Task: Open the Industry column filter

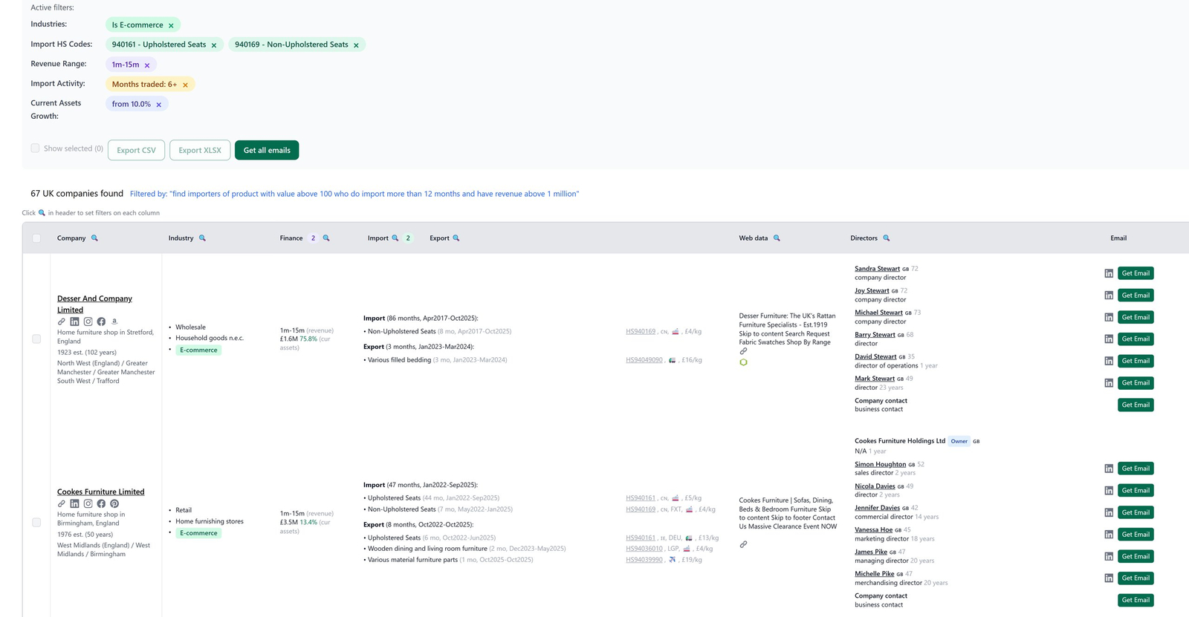Action: (202, 238)
